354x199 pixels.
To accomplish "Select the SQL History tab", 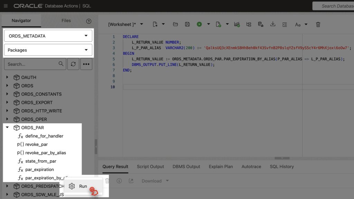I will click(x=282, y=167).
